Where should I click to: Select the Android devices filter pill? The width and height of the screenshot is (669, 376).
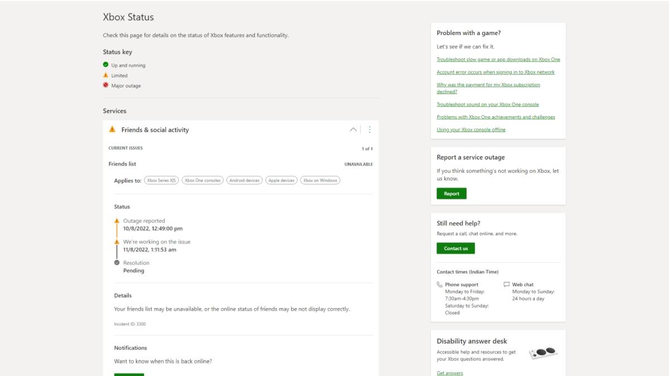click(x=244, y=180)
